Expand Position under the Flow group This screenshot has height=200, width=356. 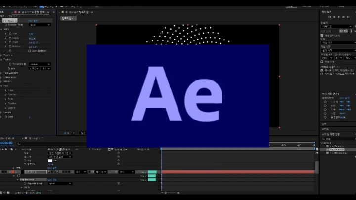(5, 94)
